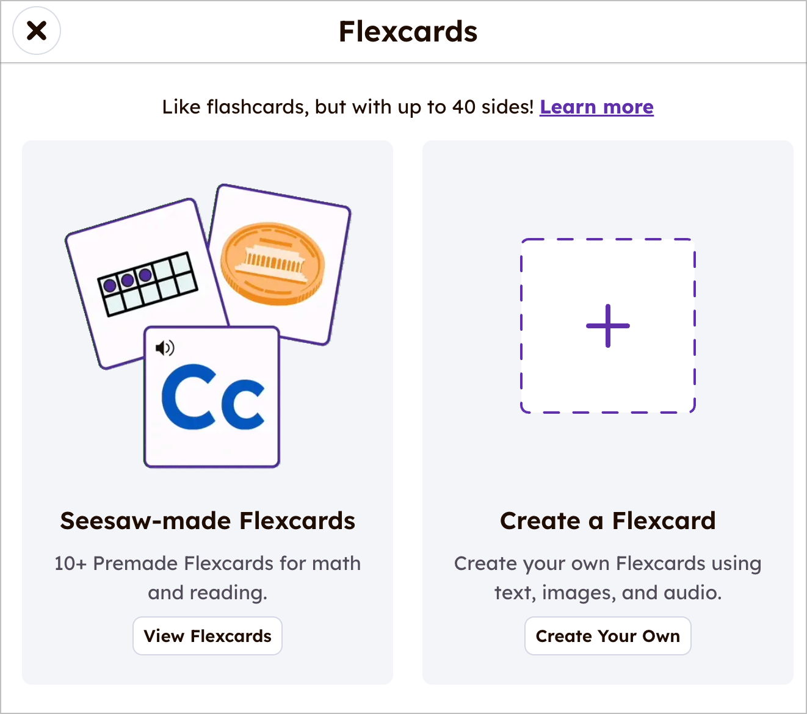Image resolution: width=807 pixels, height=714 pixels.
Task: Close the Flexcards dialog
Action: point(37,31)
